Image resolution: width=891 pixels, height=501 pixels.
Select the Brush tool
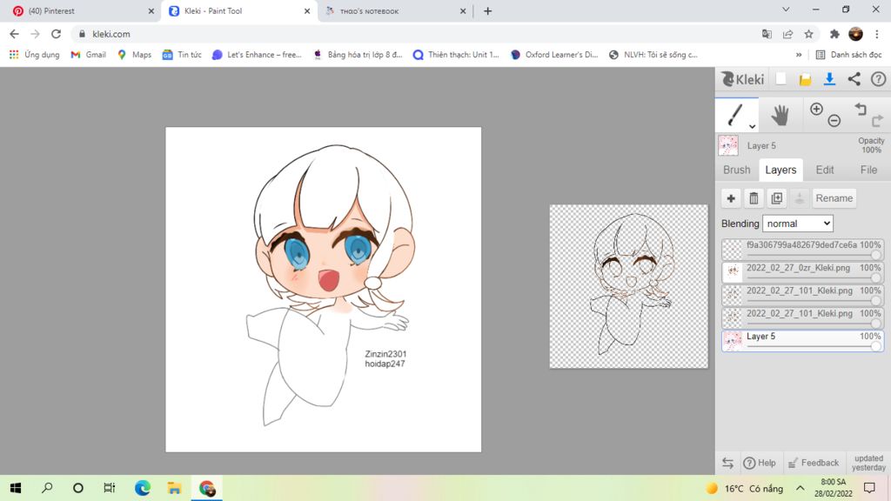736,116
